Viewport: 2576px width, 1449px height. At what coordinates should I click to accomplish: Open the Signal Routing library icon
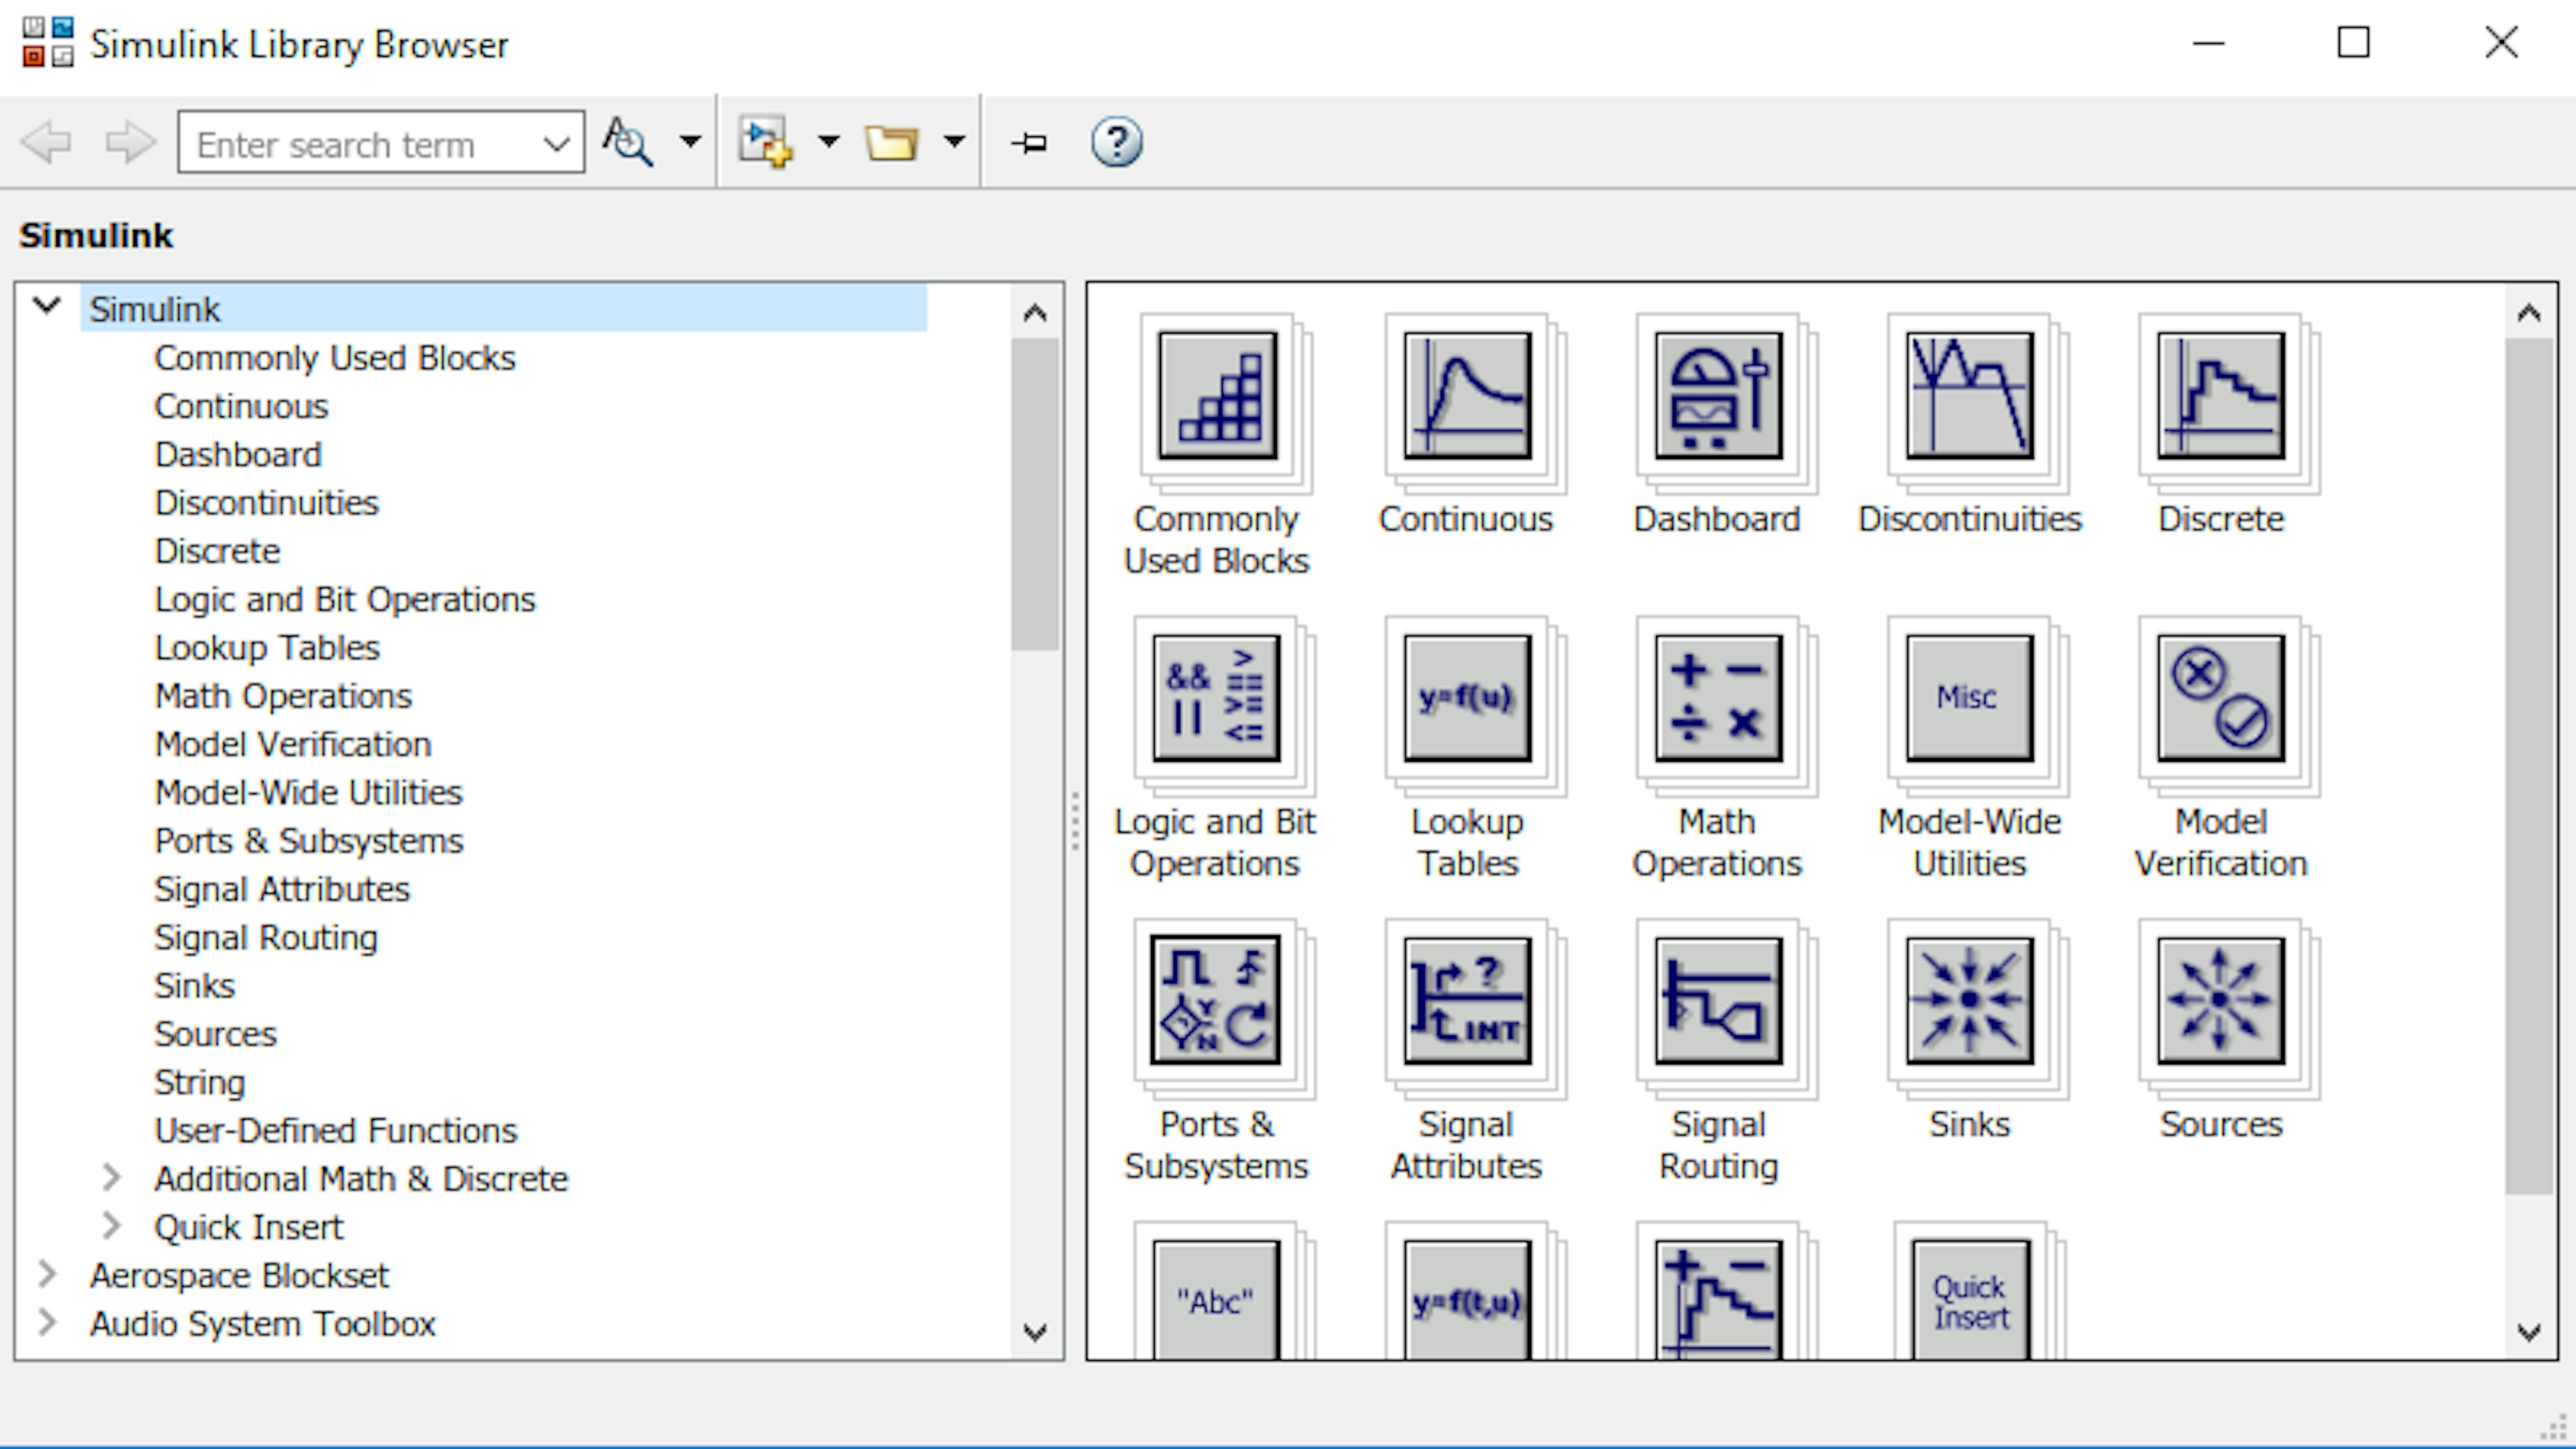tap(1718, 1000)
